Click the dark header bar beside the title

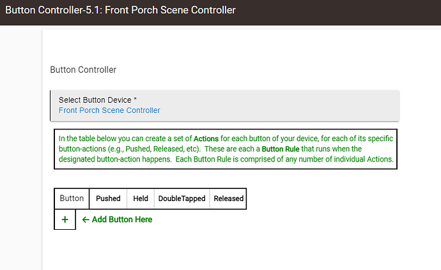click(337, 13)
